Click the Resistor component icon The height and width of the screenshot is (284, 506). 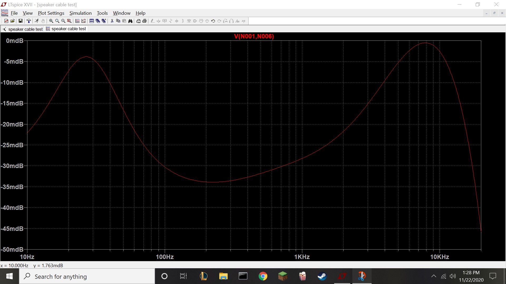[171, 21]
